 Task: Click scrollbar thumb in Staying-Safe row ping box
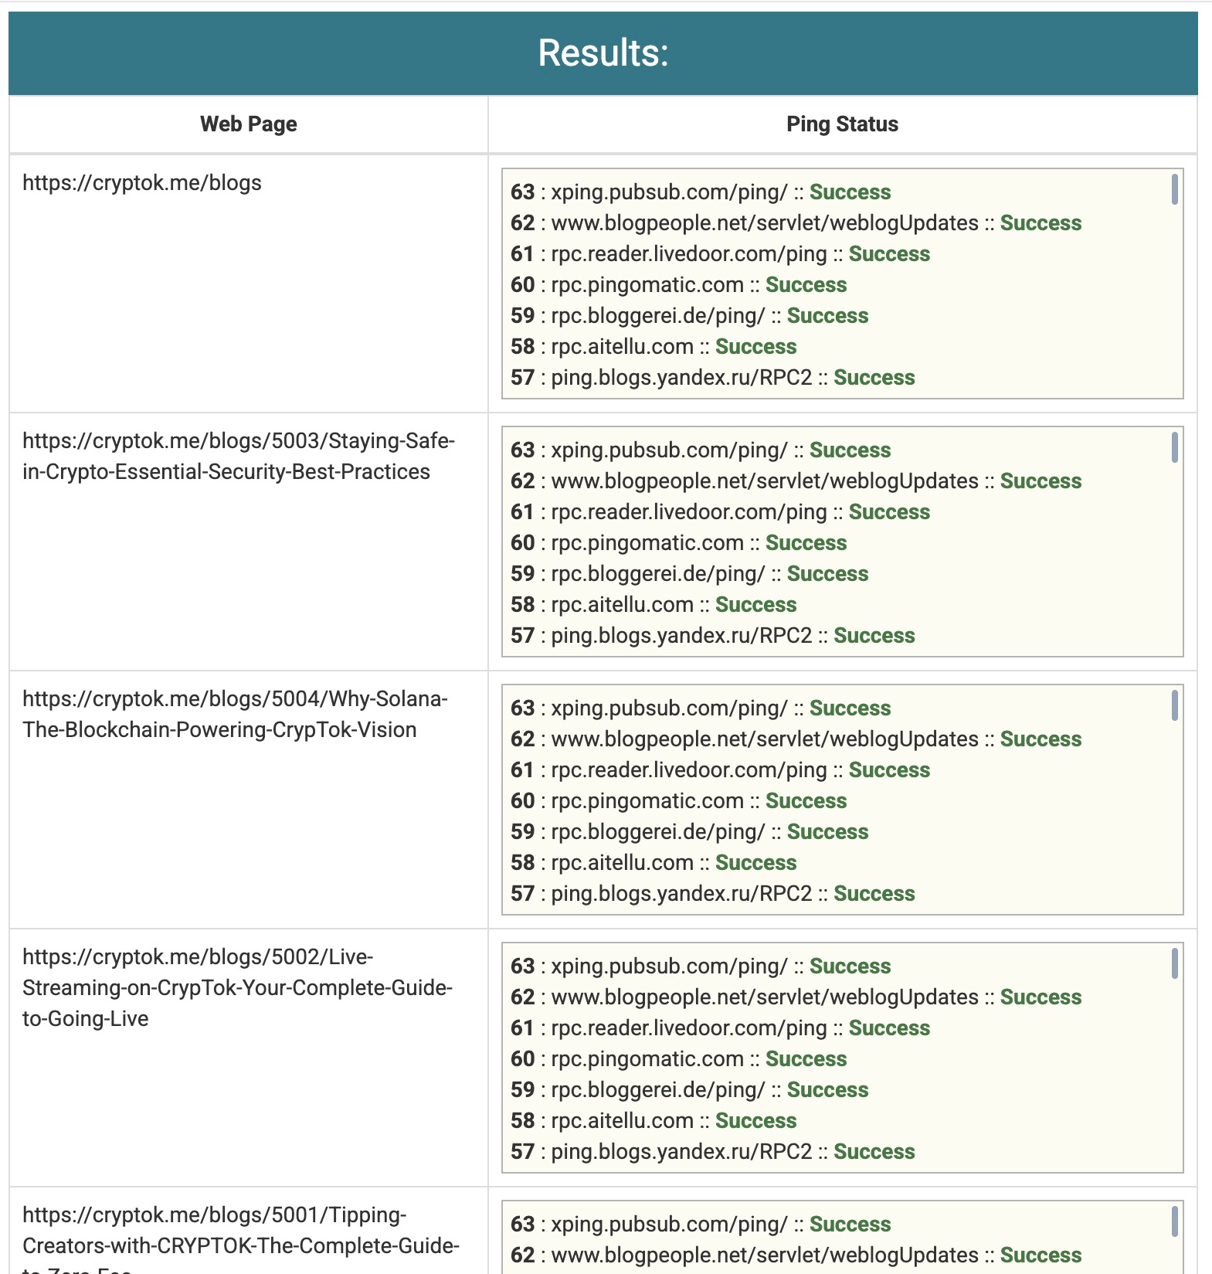[x=1174, y=447]
